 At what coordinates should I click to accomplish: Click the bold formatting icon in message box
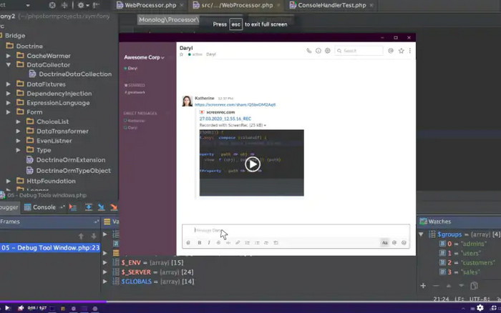[x=199, y=243]
